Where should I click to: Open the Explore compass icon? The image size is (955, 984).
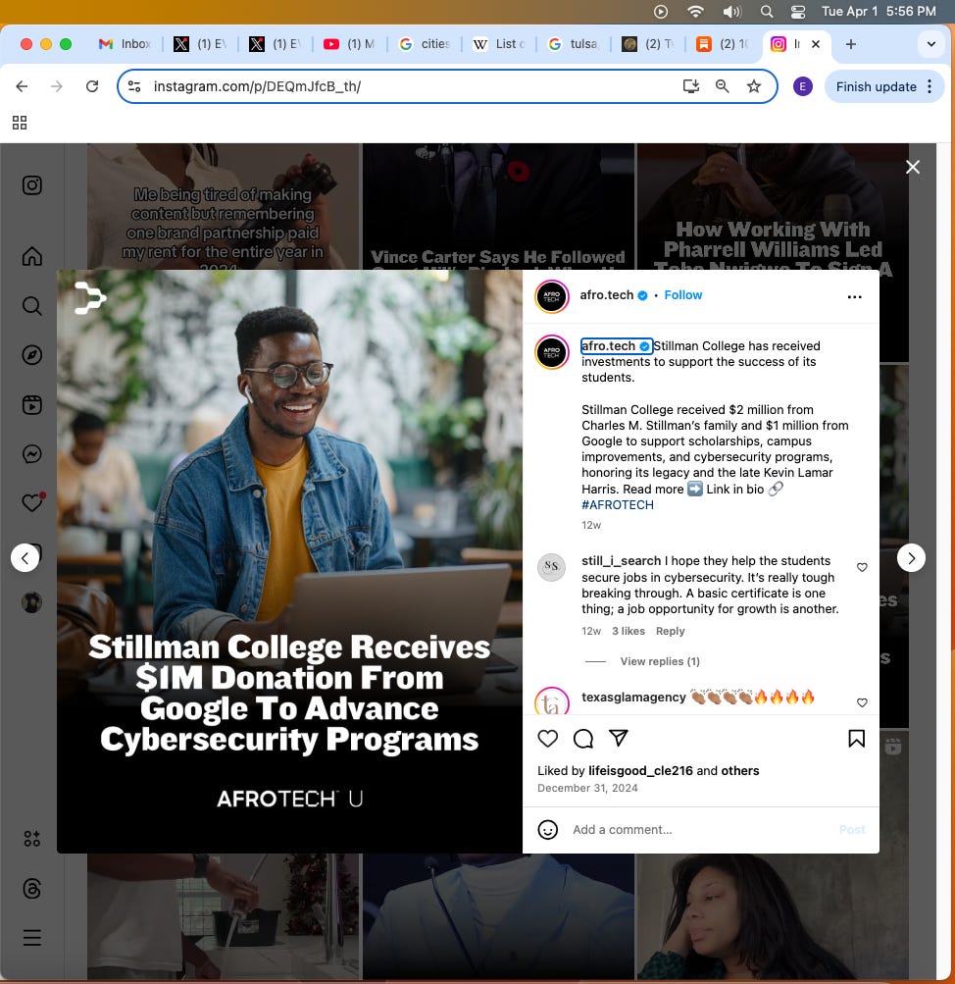32,355
